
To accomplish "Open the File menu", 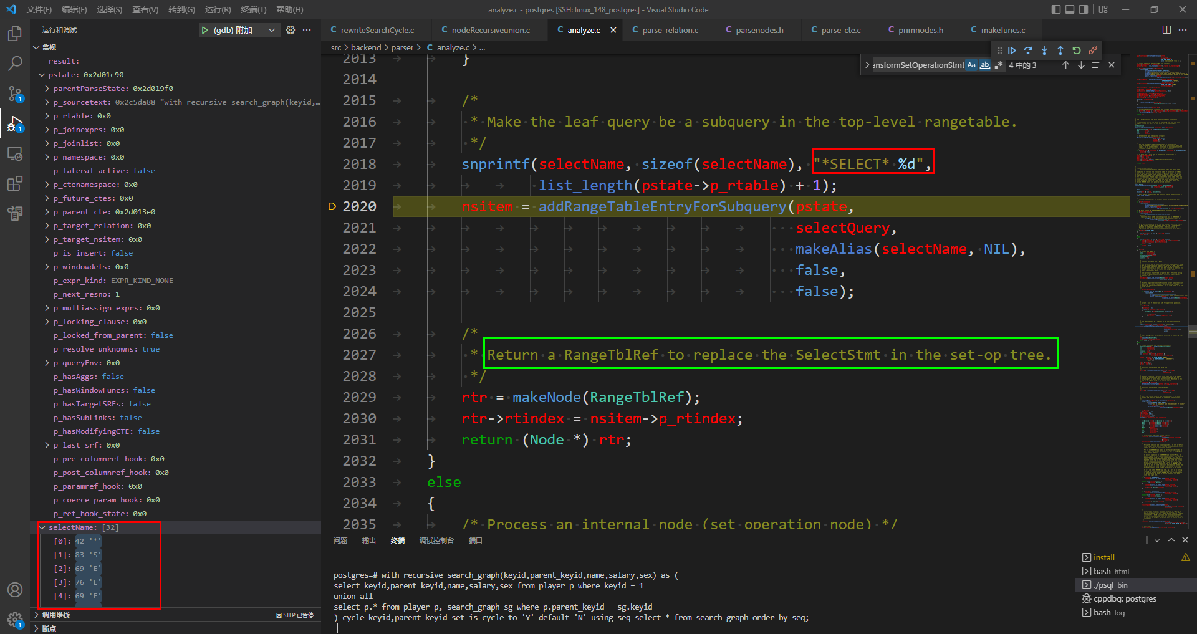I will click(39, 9).
